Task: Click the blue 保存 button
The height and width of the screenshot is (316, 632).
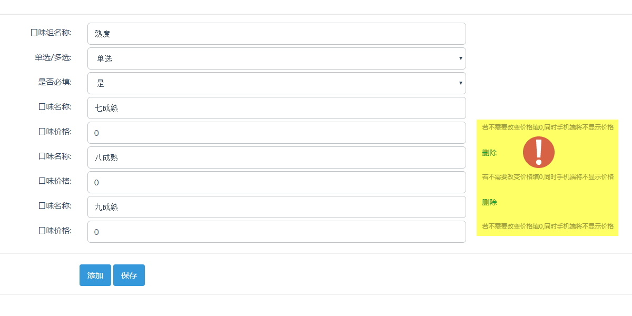Action: point(129,275)
